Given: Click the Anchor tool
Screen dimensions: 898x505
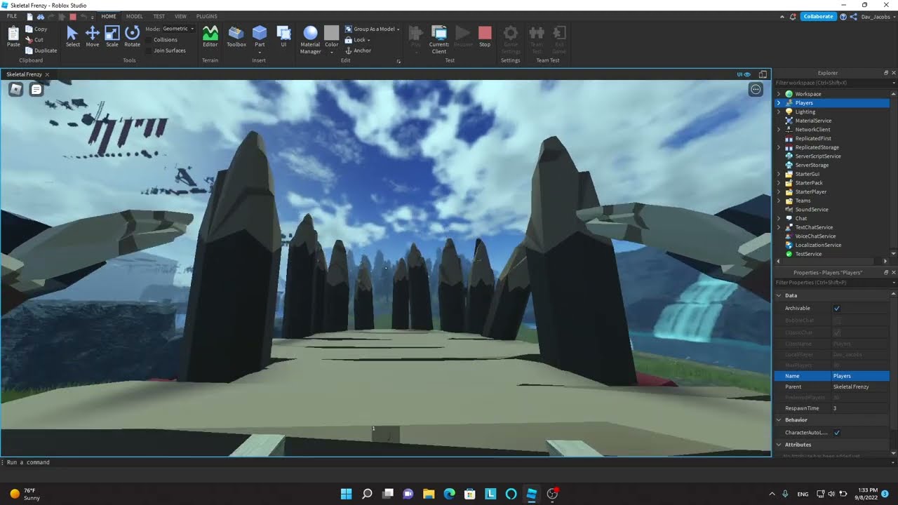Looking at the screenshot, I should pos(358,50).
